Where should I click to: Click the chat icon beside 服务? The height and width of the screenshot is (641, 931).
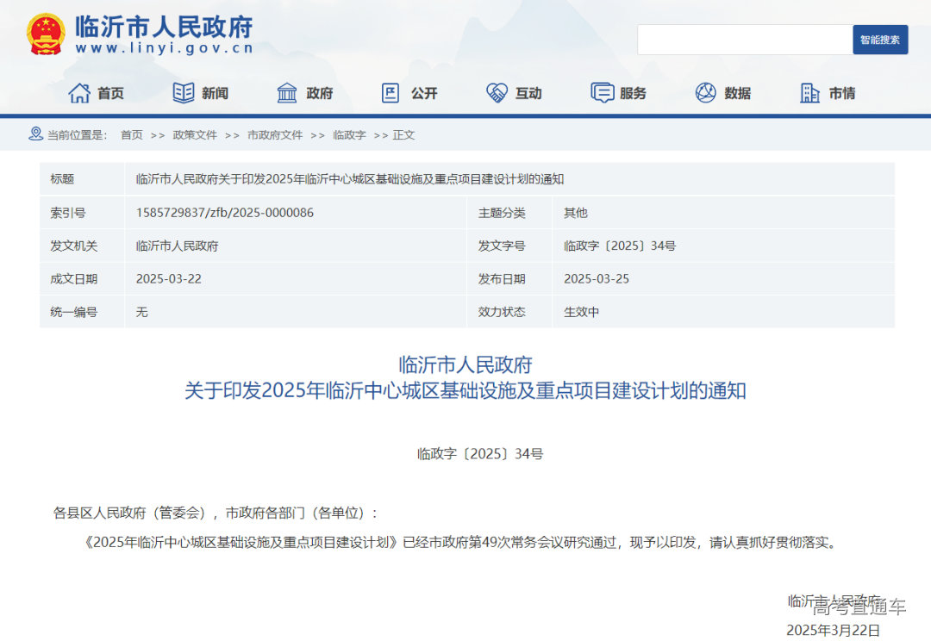(x=602, y=93)
